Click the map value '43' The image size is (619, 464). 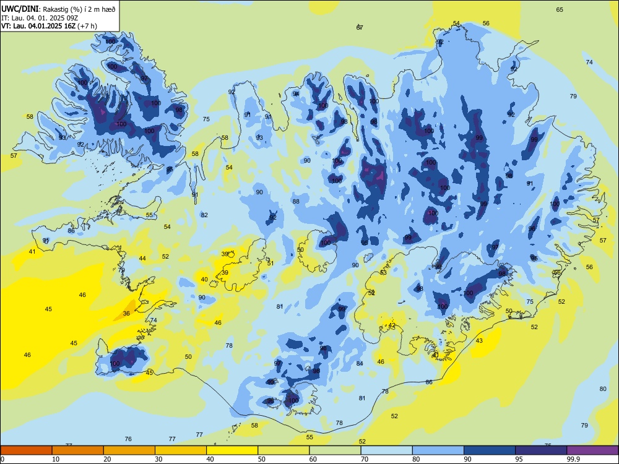(479, 340)
